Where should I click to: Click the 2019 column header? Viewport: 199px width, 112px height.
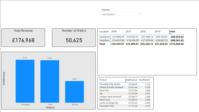click(x=157, y=31)
